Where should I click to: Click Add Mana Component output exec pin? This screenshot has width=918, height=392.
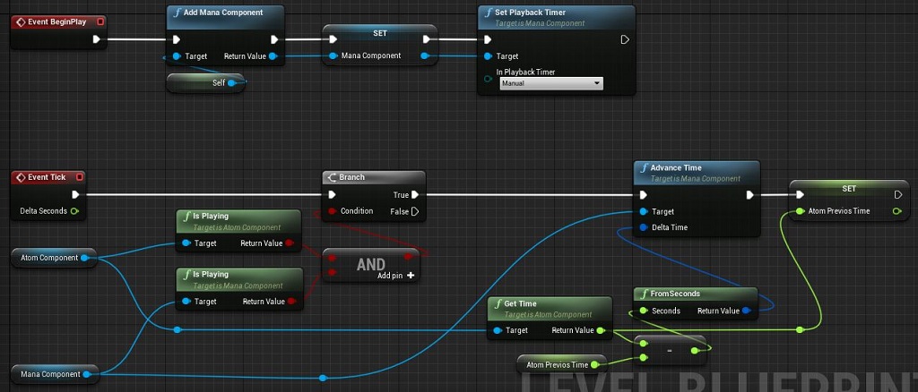(x=274, y=39)
